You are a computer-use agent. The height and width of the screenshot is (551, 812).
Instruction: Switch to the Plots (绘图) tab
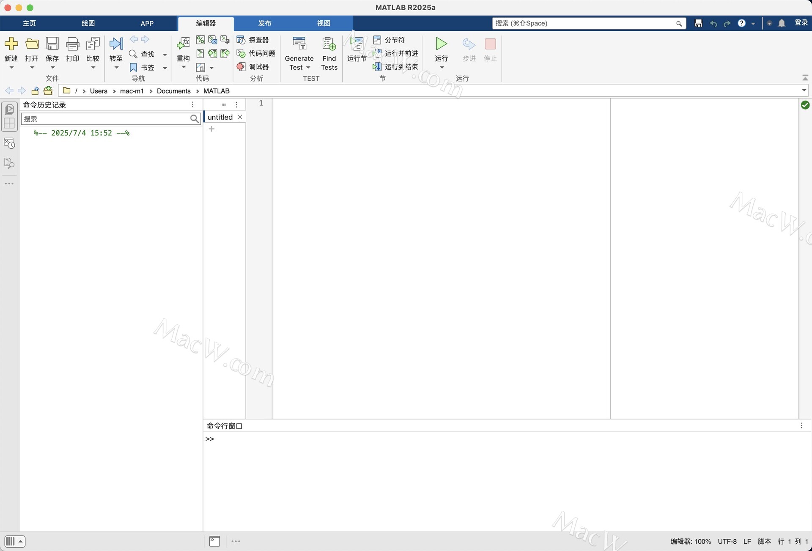click(x=88, y=23)
